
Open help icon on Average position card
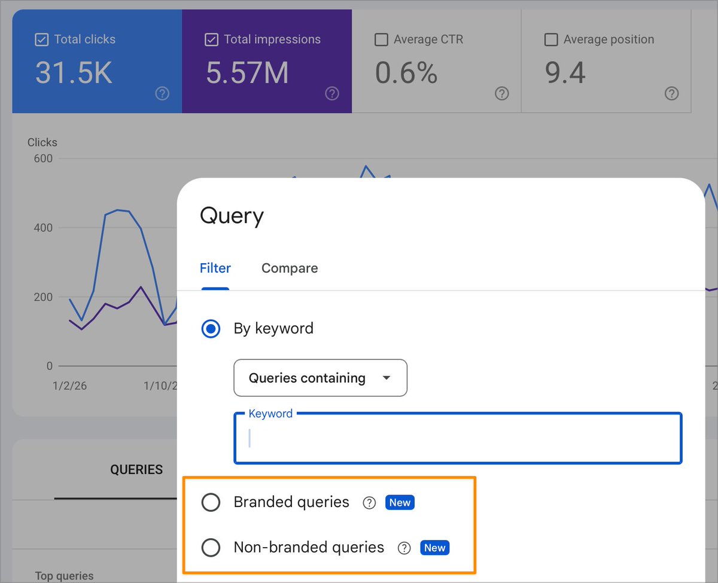672,93
